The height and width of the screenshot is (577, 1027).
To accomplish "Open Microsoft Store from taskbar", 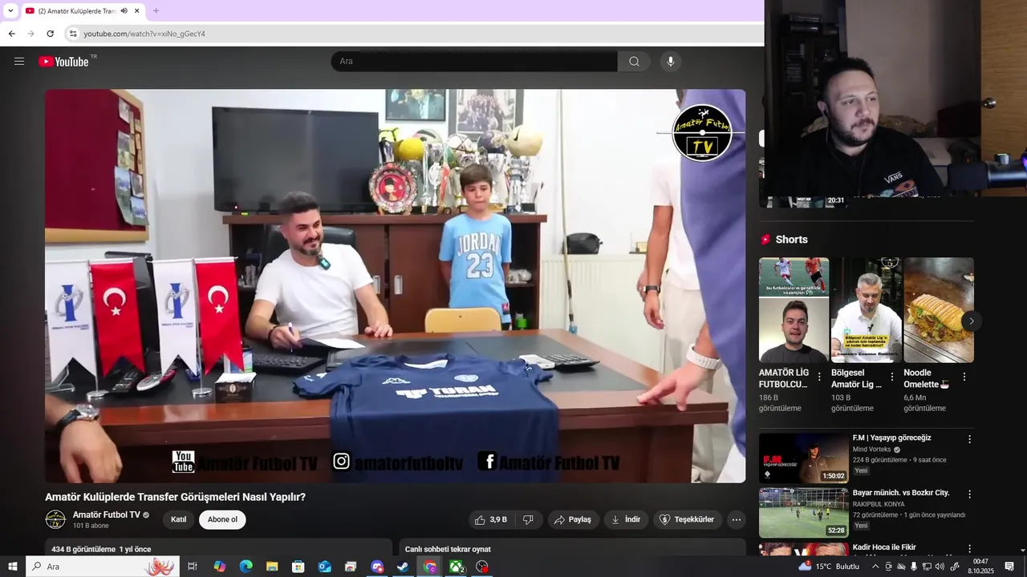I will click(298, 567).
